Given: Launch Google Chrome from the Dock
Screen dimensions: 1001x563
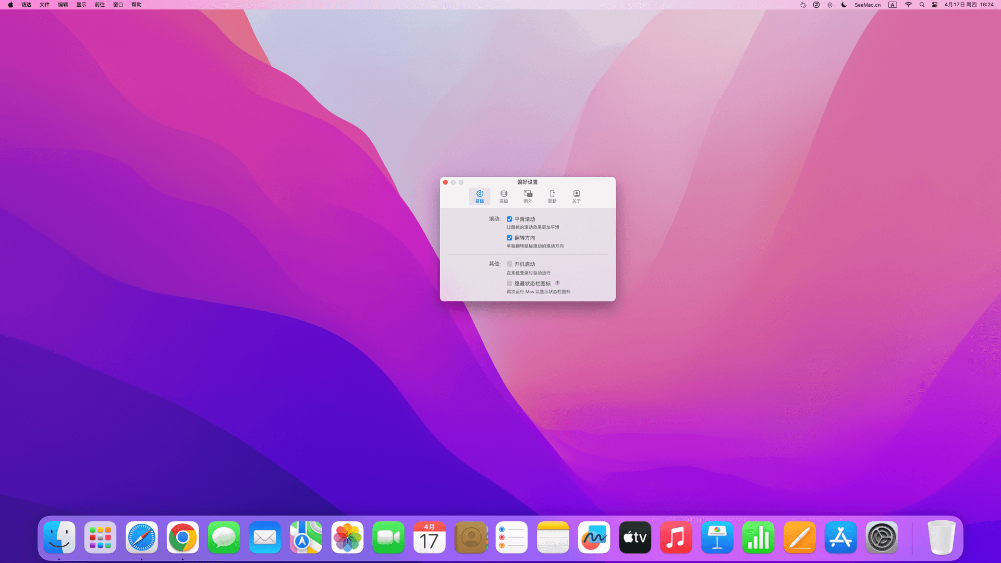Looking at the screenshot, I should tap(182, 537).
